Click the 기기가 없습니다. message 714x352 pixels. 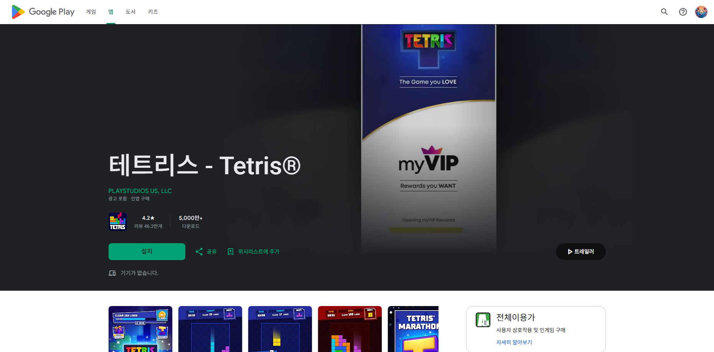click(x=140, y=273)
